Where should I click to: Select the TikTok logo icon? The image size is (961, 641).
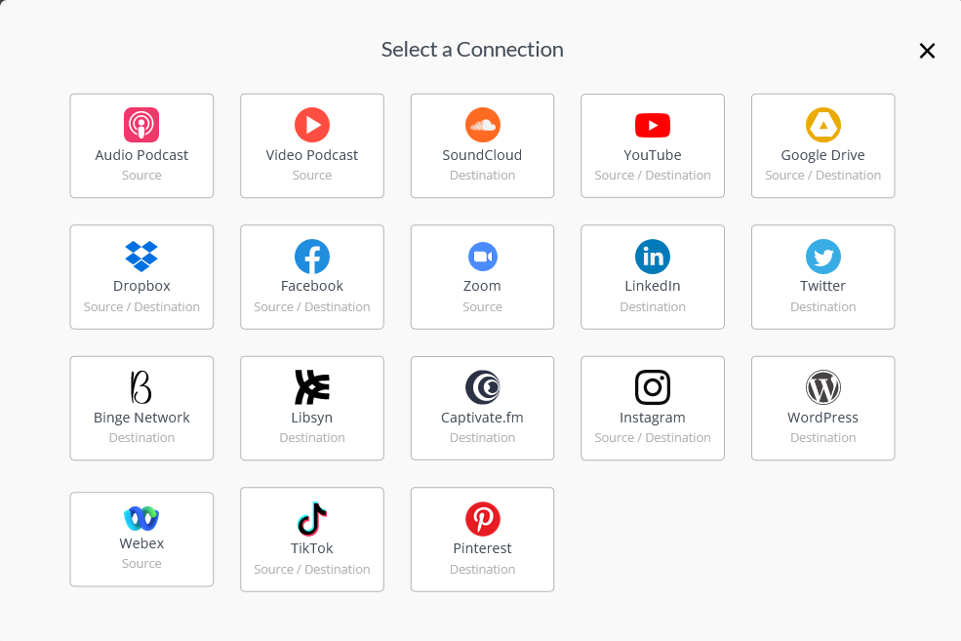point(312,518)
